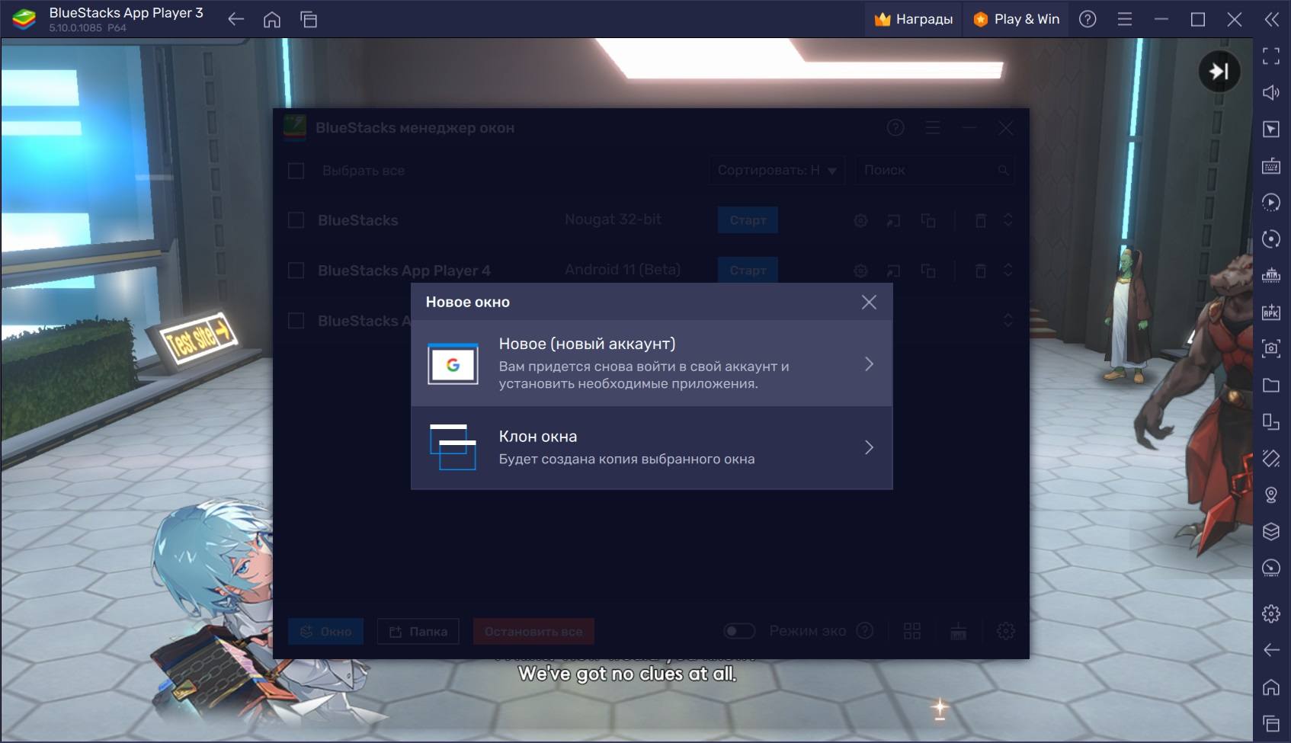Viewport: 1291px width, 743px height.
Task: Open instance manager settings gear at bottom
Action: tap(1006, 631)
